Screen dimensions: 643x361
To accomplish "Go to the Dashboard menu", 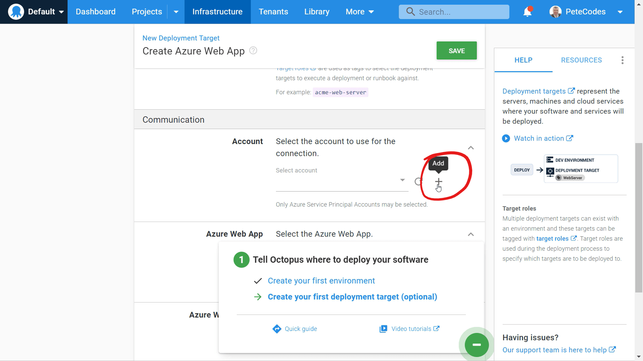I will (95, 12).
